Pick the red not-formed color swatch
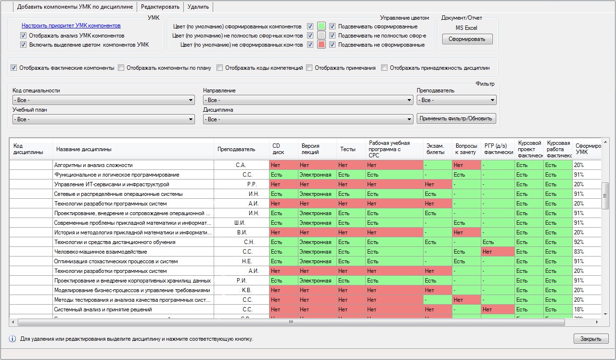 coord(321,45)
